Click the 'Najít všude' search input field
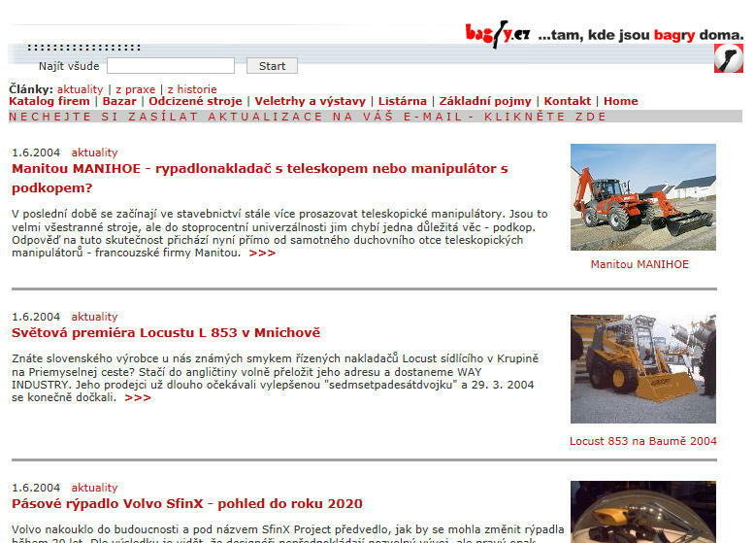This screenshot has width=754, height=543. pyautogui.click(x=171, y=66)
